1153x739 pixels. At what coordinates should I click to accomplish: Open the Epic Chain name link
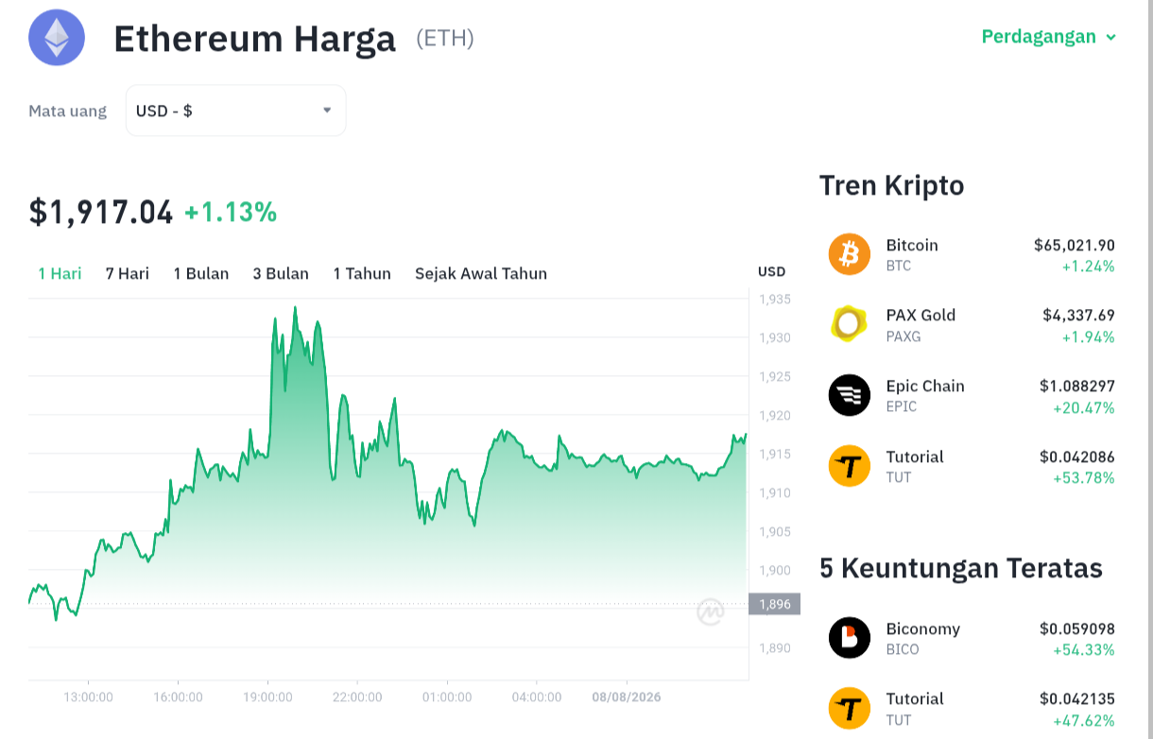point(925,386)
